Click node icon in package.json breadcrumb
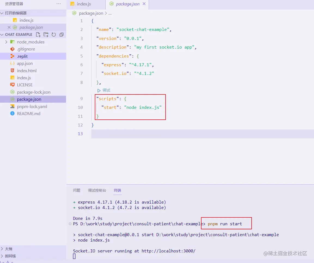314x263 pixels. (x=74, y=13)
